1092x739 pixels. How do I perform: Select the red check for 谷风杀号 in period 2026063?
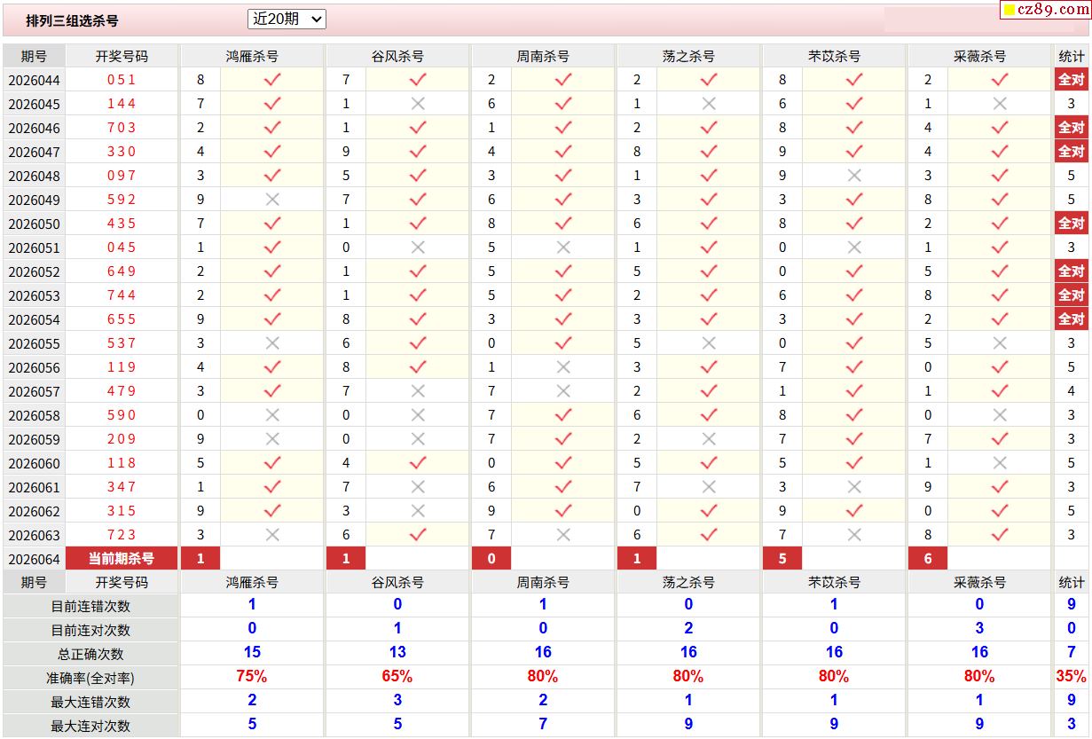[418, 535]
